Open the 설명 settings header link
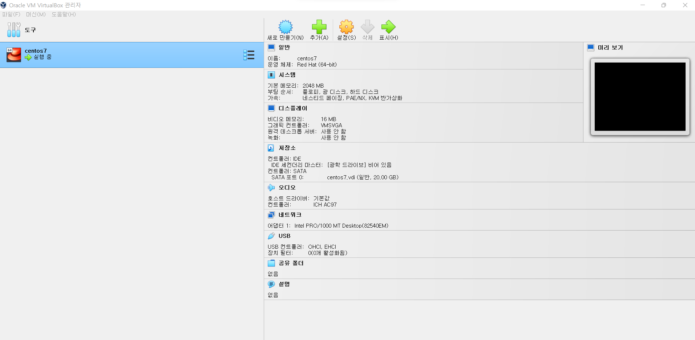 [284, 284]
